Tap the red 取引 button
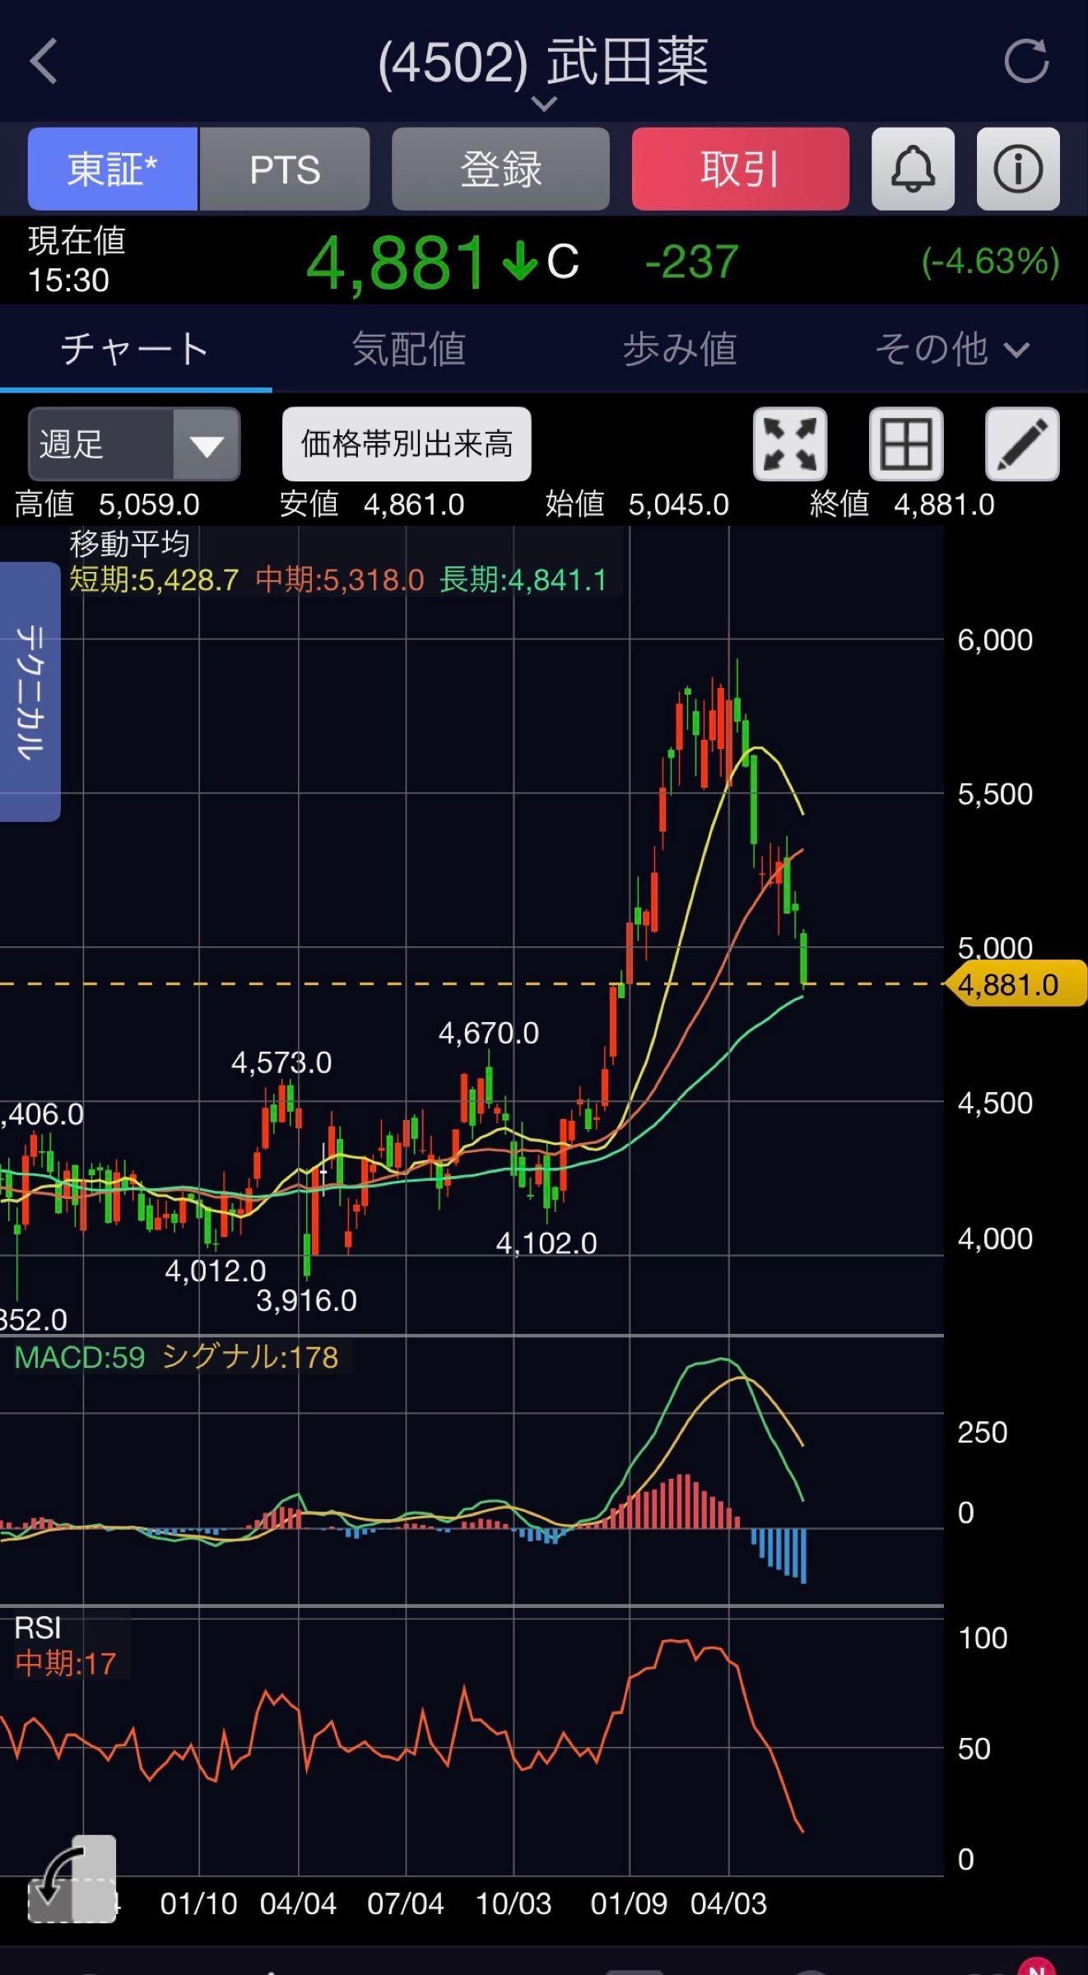The width and height of the screenshot is (1088, 1975). (741, 169)
